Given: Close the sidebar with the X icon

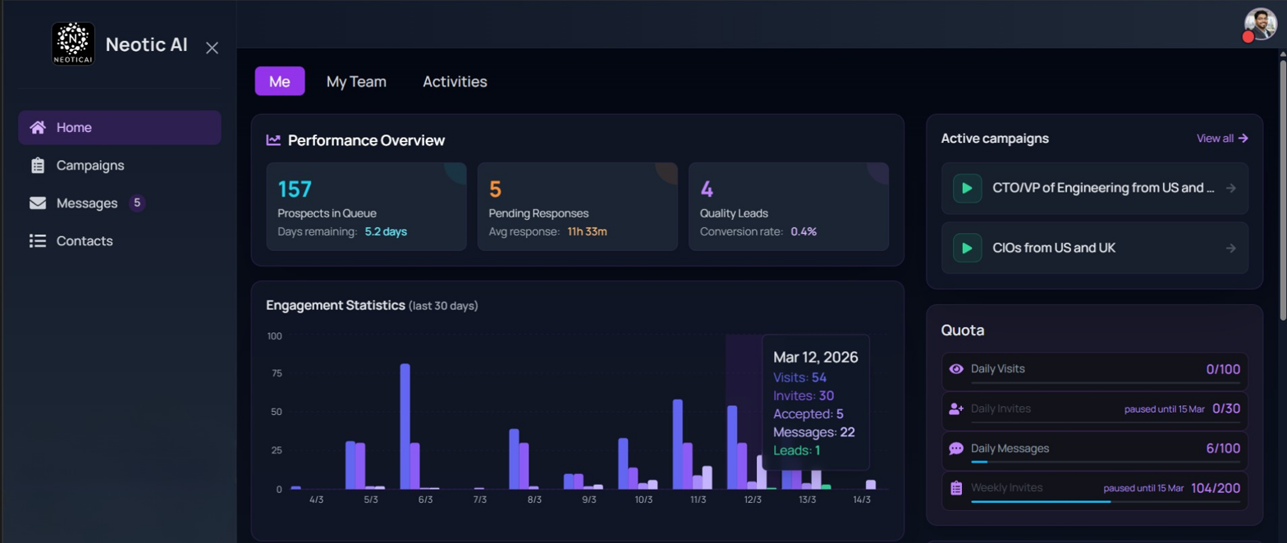Looking at the screenshot, I should pos(212,48).
